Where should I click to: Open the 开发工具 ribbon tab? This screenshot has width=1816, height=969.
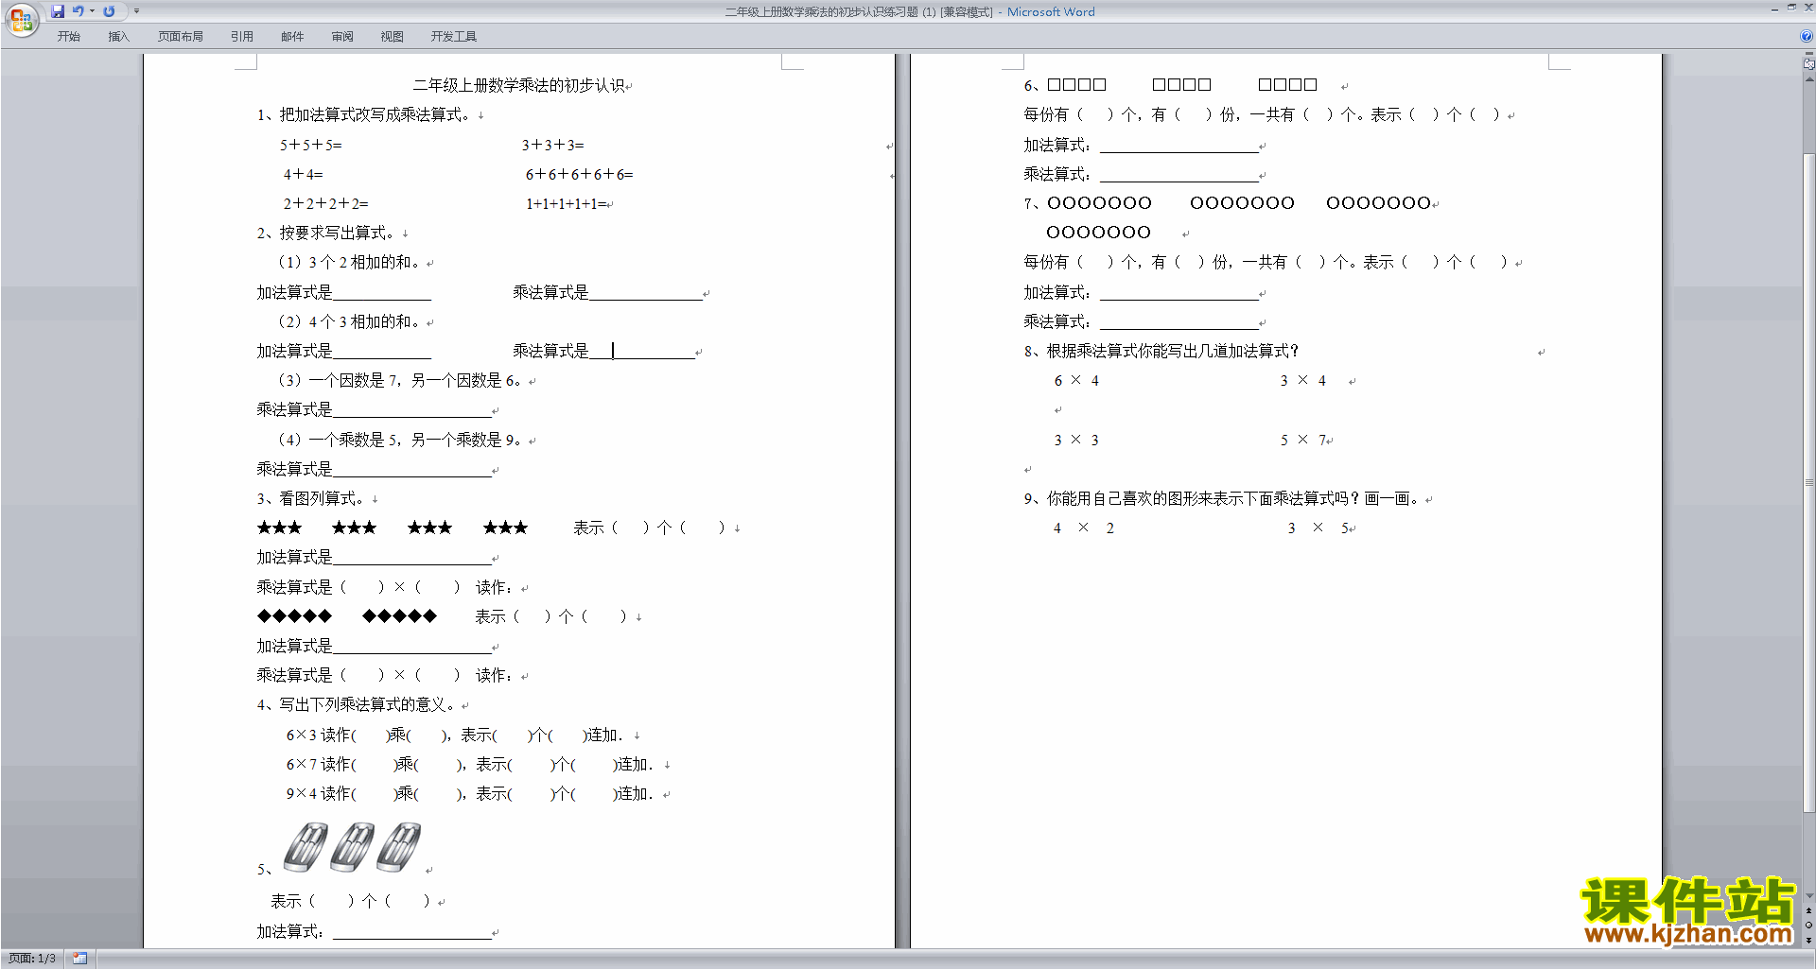point(454,37)
